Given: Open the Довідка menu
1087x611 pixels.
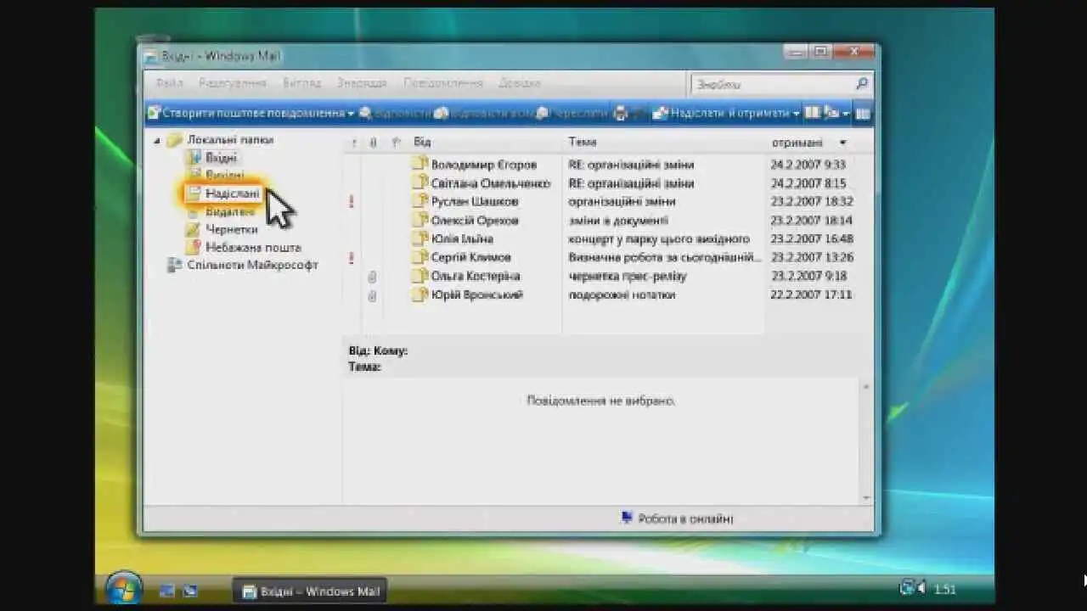Looking at the screenshot, I should point(519,83).
